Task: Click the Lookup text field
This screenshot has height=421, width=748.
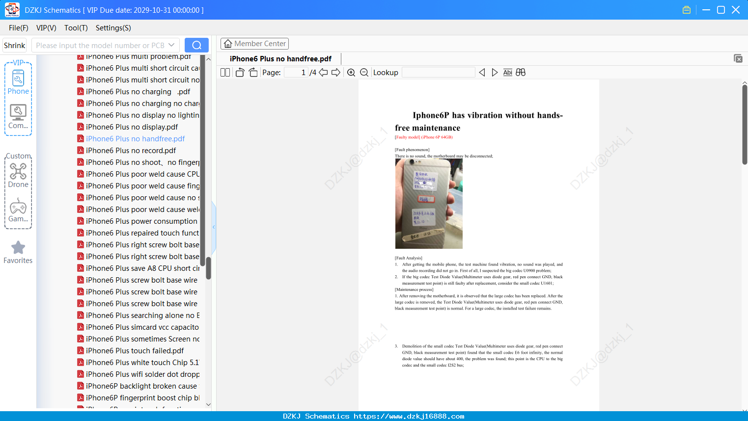Action: coord(439,73)
